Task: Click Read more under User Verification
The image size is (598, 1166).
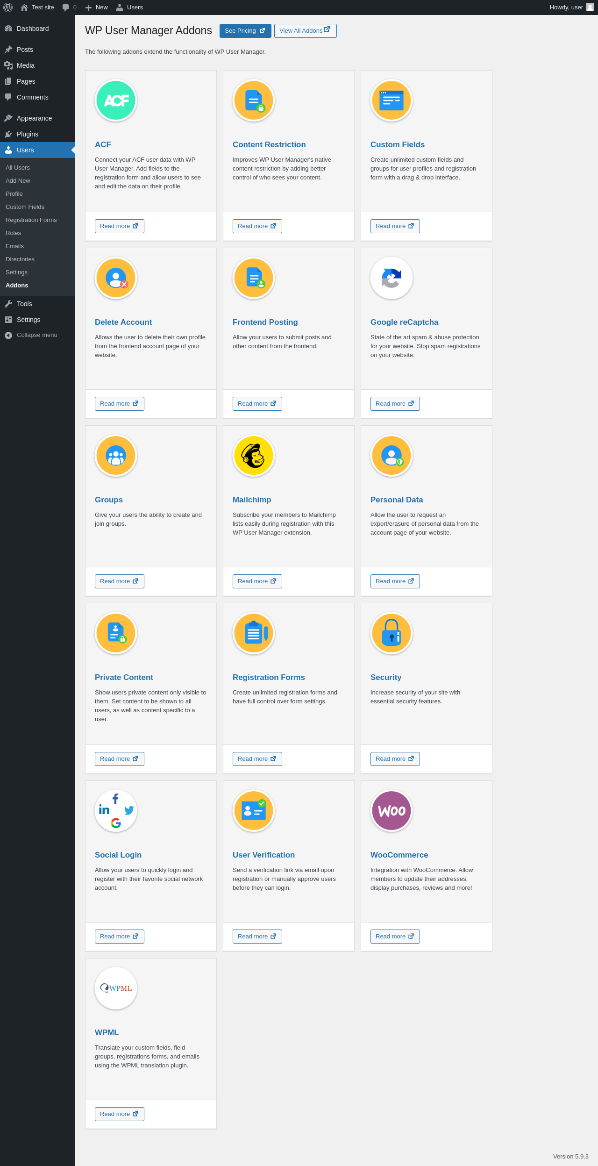Action: coord(257,937)
